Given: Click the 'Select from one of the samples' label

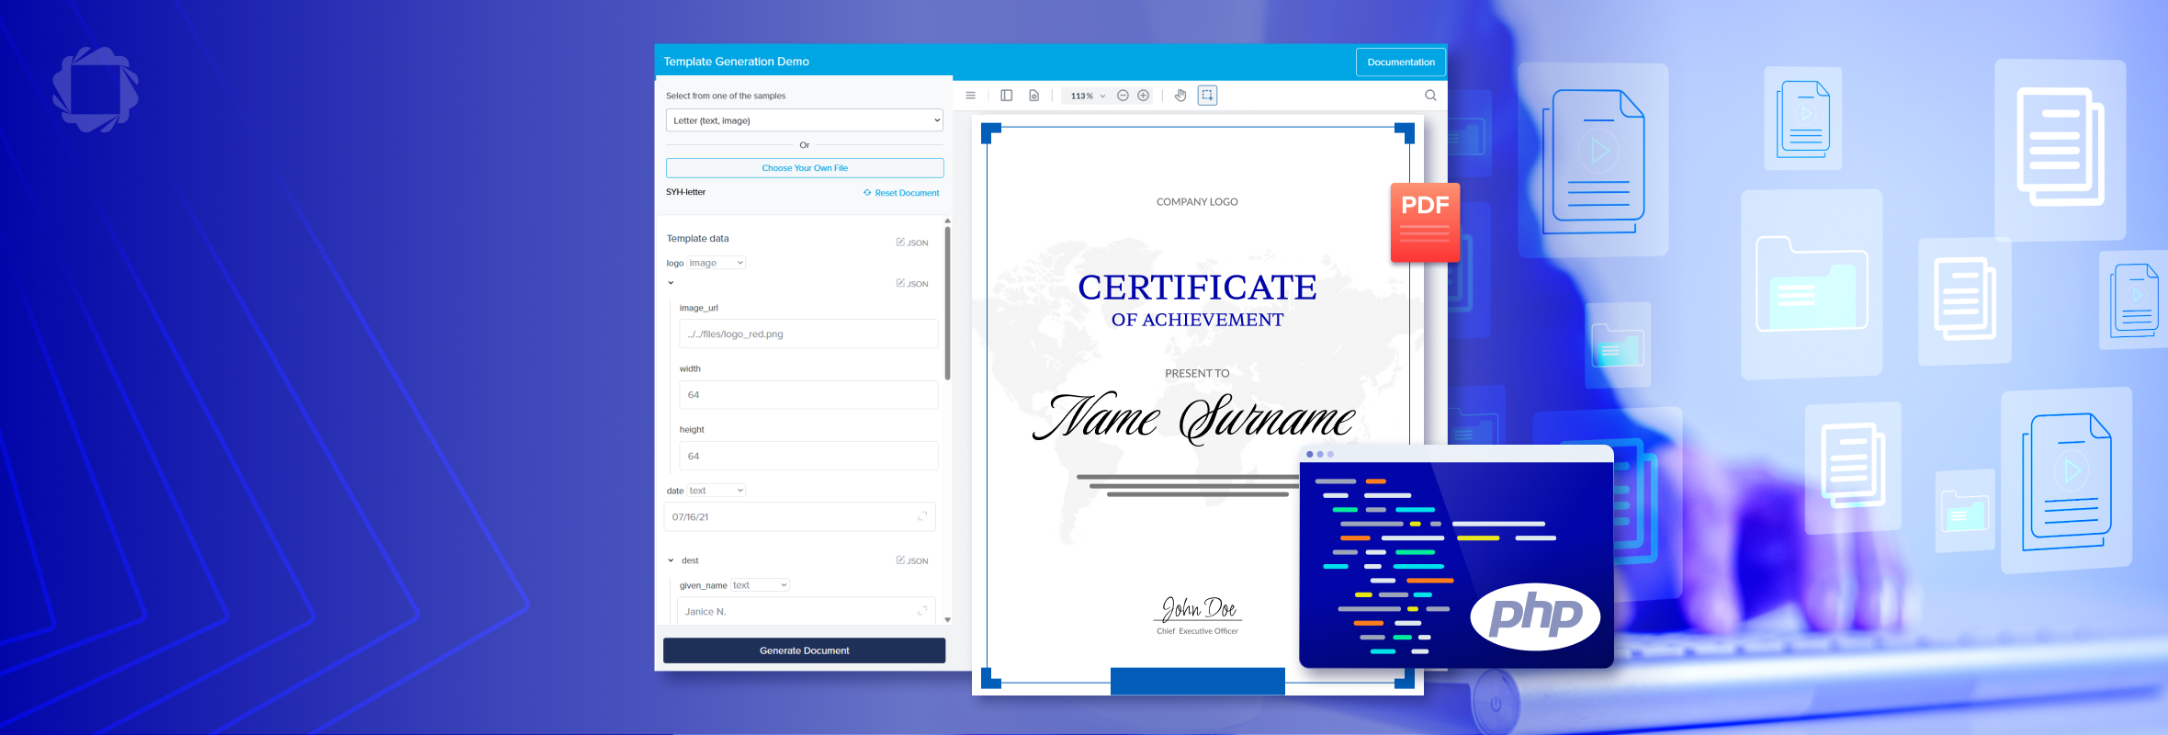Looking at the screenshot, I should point(726,96).
